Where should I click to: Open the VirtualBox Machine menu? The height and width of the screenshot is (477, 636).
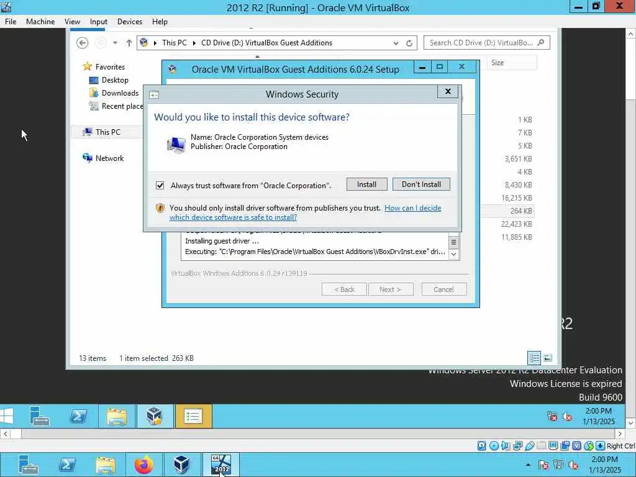(x=40, y=22)
